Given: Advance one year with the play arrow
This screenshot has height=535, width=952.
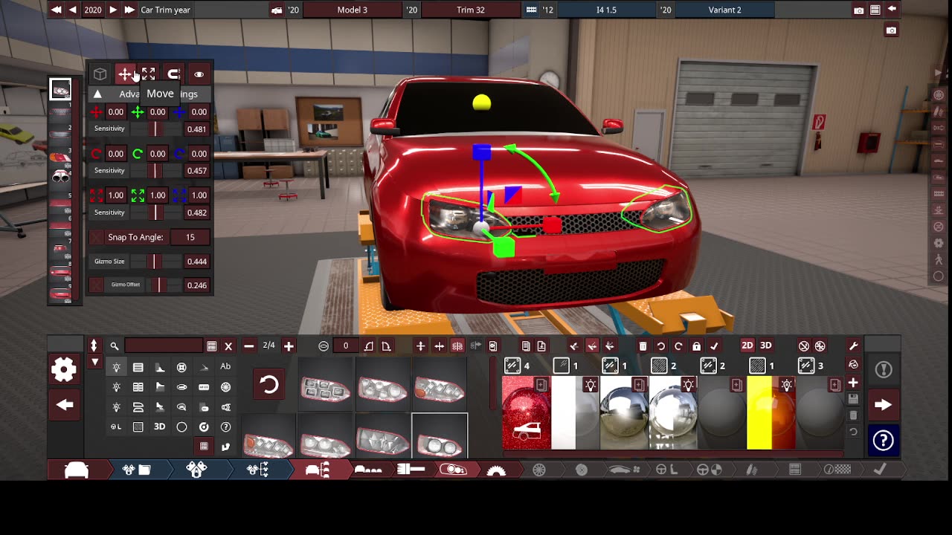Looking at the screenshot, I should point(112,10).
